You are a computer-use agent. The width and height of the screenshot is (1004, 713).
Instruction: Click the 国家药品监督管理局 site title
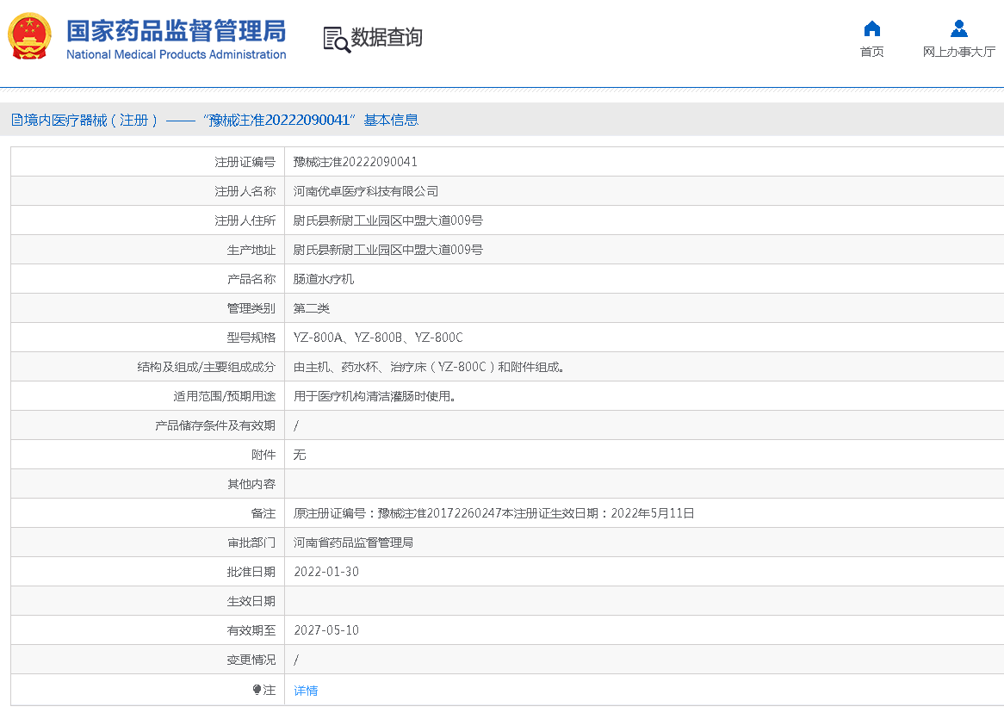(x=177, y=31)
